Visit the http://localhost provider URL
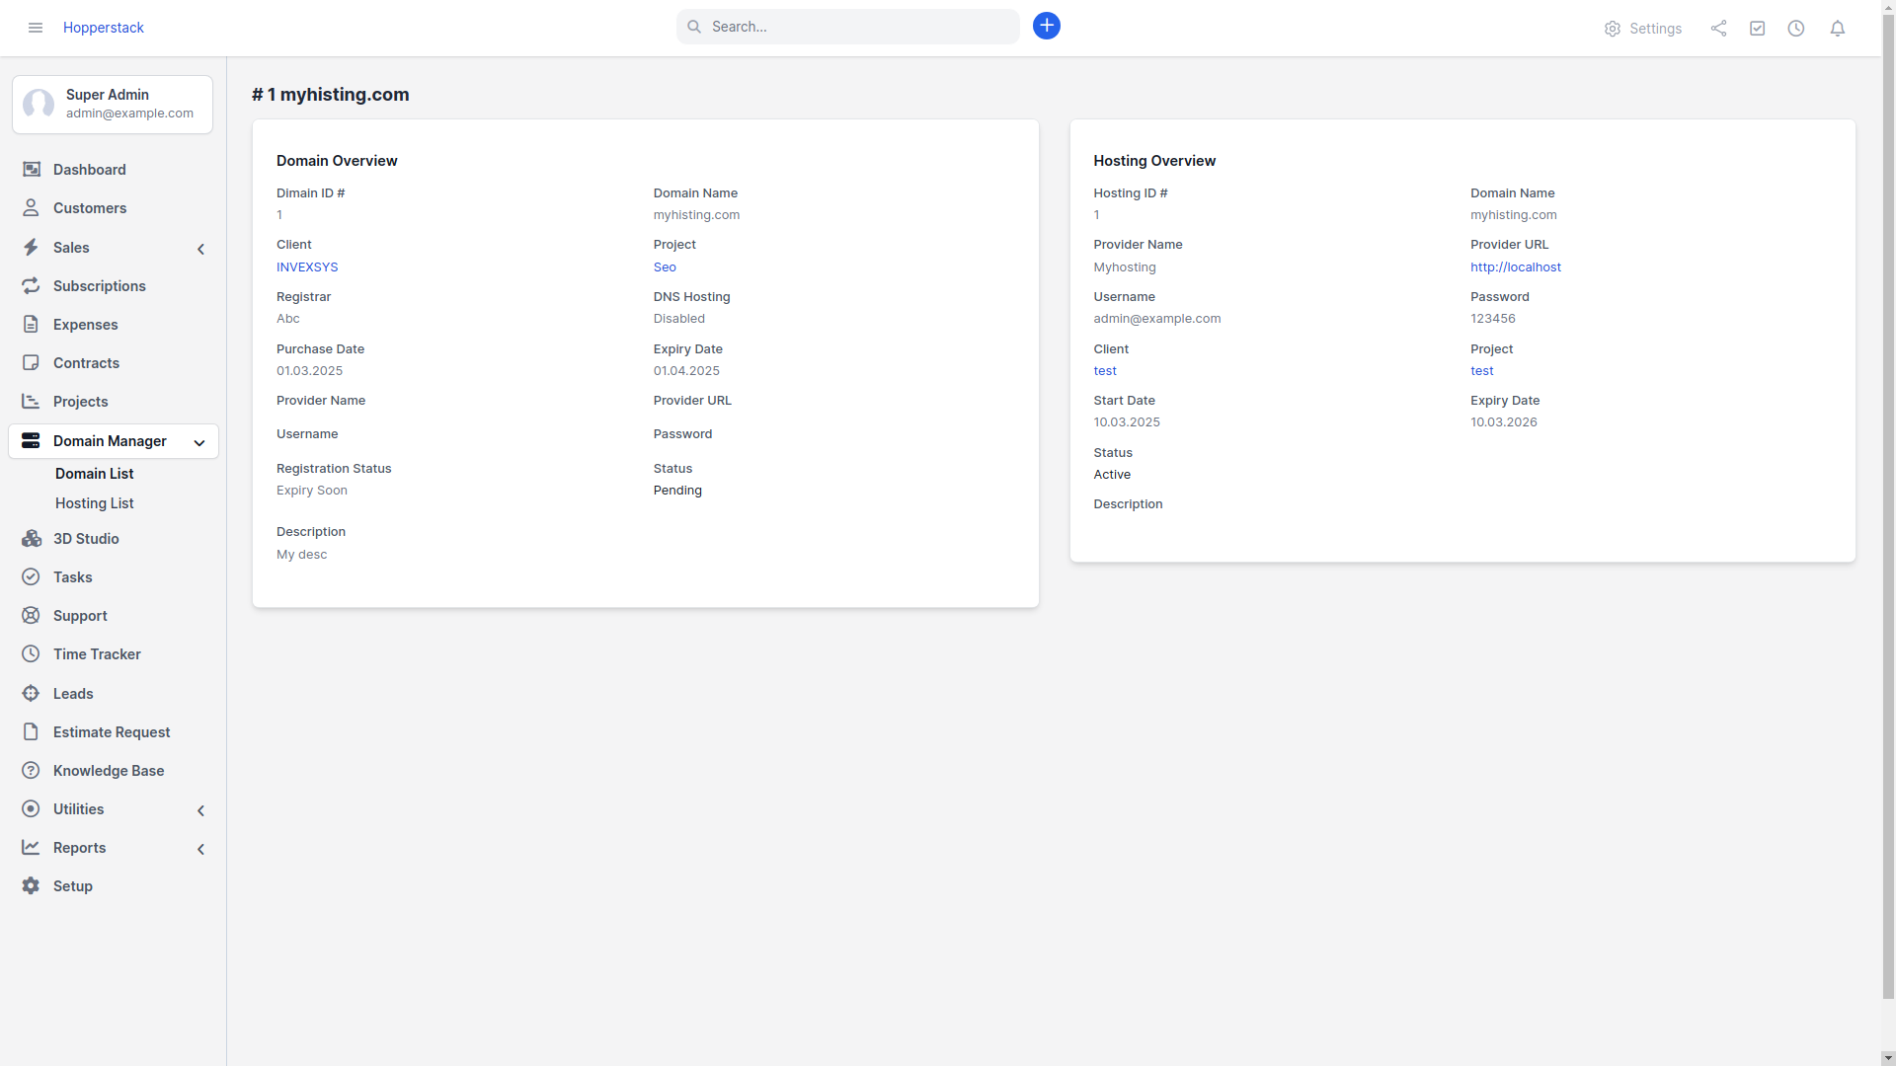1896x1066 pixels. pos(1515,266)
